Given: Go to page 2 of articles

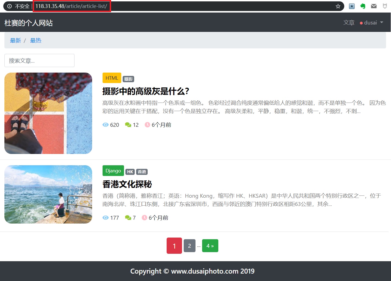Looking at the screenshot, I should coord(189,246).
